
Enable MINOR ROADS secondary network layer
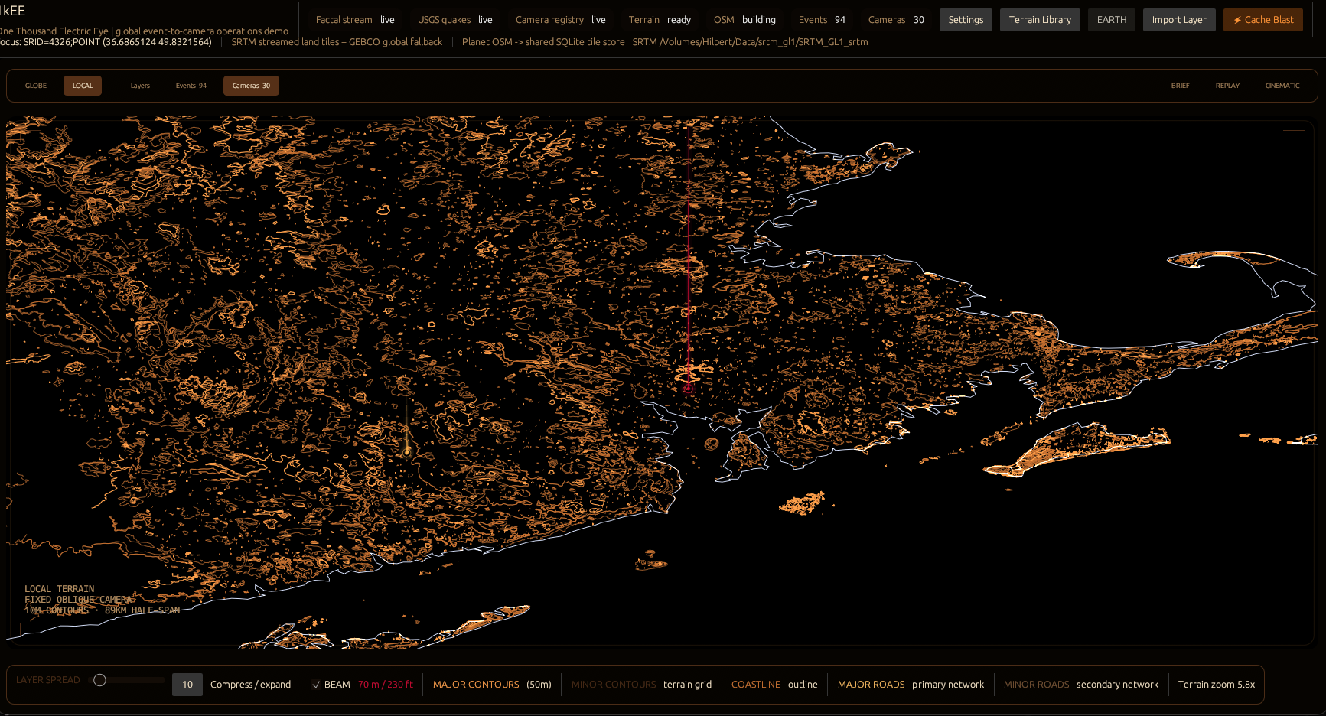tap(1081, 685)
